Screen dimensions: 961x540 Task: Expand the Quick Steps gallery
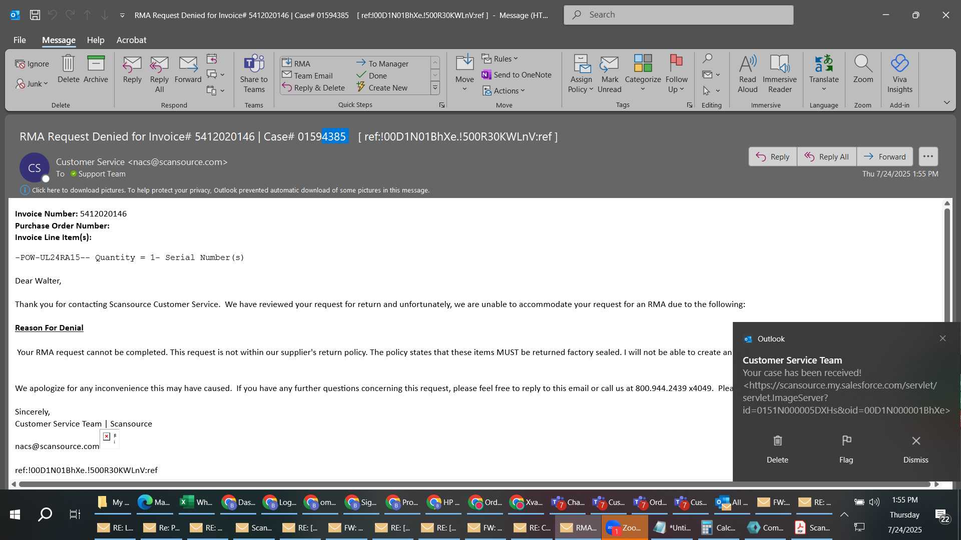tap(435, 88)
